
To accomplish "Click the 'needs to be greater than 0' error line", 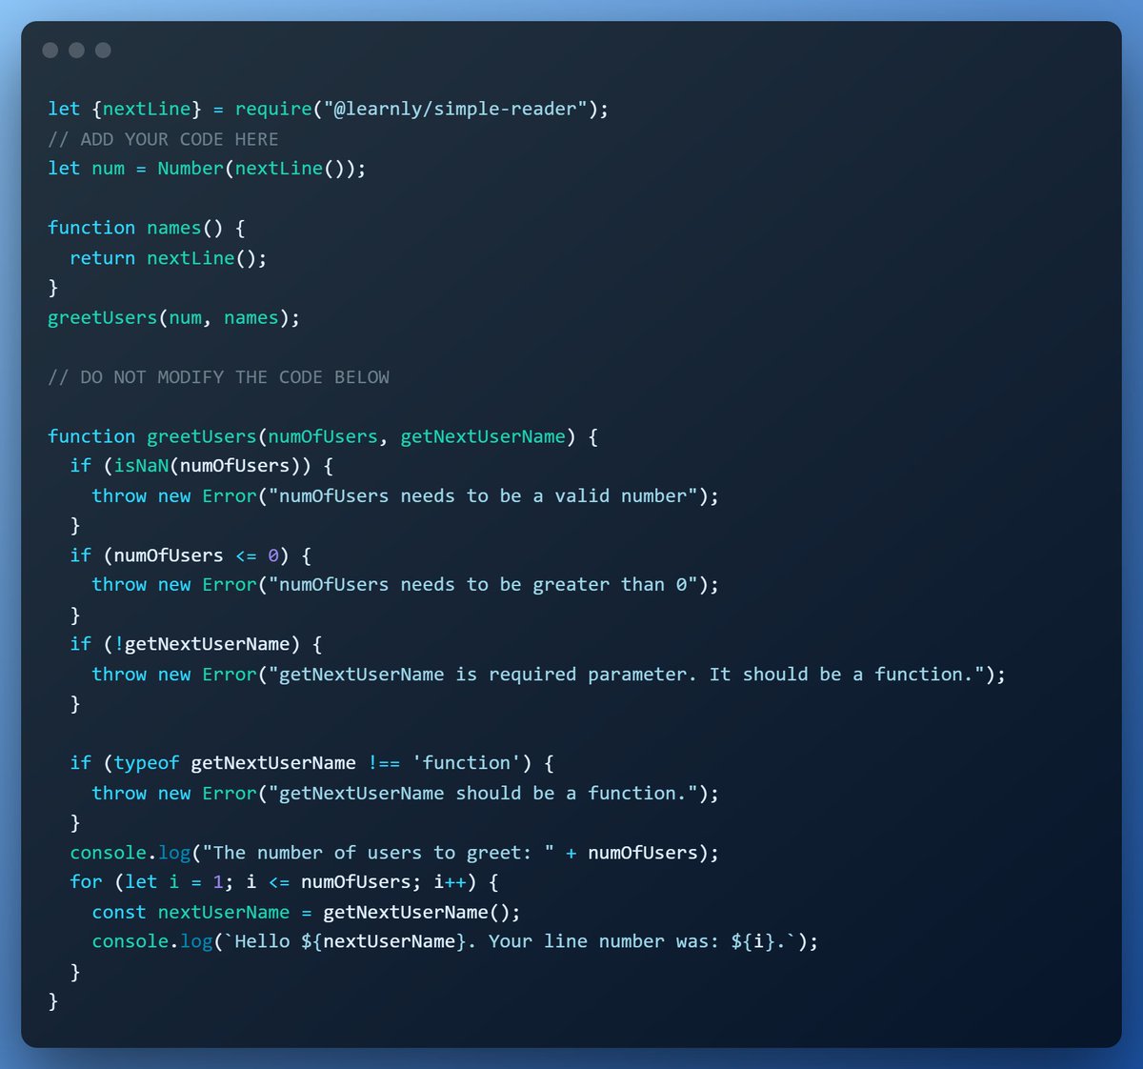I will coord(406,585).
